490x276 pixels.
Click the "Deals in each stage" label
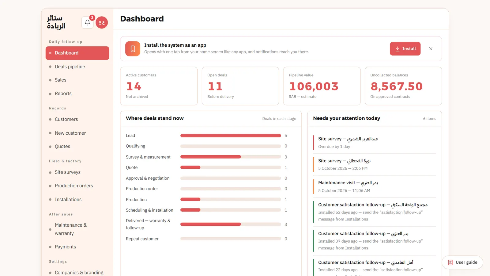point(279,119)
